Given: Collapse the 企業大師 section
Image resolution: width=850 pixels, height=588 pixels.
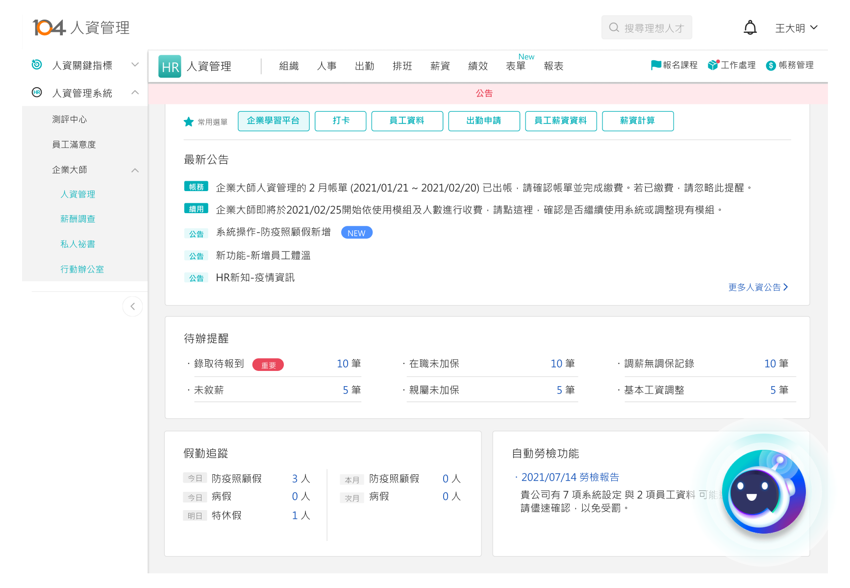Looking at the screenshot, I should tap(135, 170).
